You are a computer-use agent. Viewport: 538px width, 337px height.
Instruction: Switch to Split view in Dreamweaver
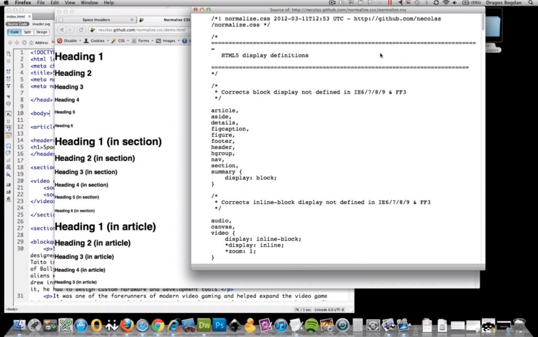[x=27, y=32]
